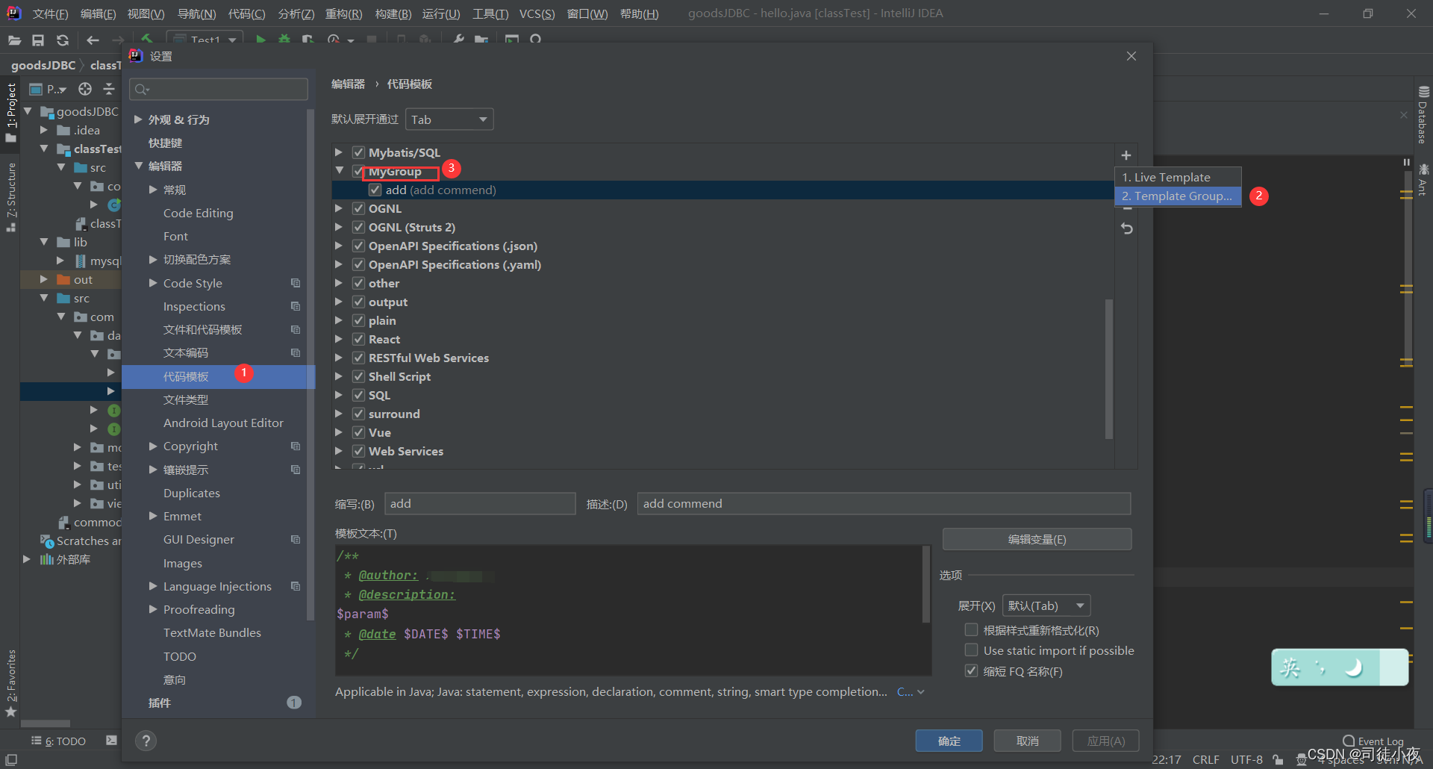
Task: Click the search magnifier in settings search box
Action: pyautogui.click(x=142, y=90)
